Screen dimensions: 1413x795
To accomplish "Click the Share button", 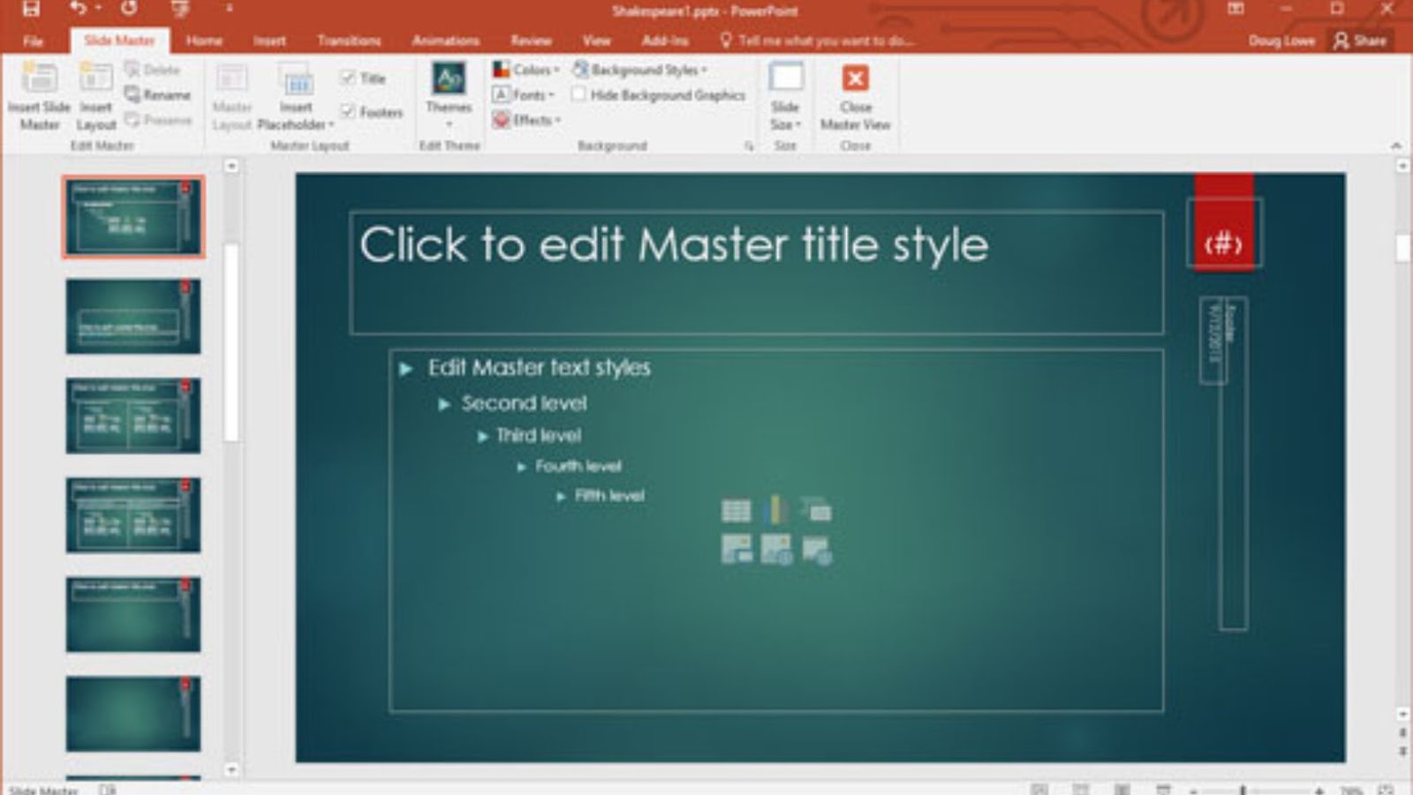I will coord(1360,41).
